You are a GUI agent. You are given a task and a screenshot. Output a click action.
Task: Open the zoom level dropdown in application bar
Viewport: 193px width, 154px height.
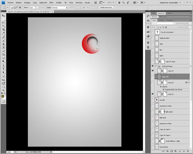(113, 3)
